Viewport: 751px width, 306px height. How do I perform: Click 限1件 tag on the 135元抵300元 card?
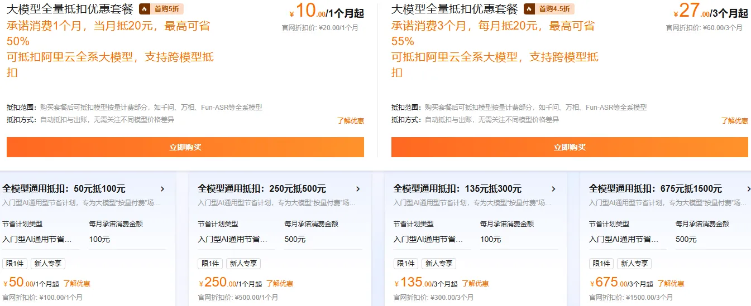(405, 264)
